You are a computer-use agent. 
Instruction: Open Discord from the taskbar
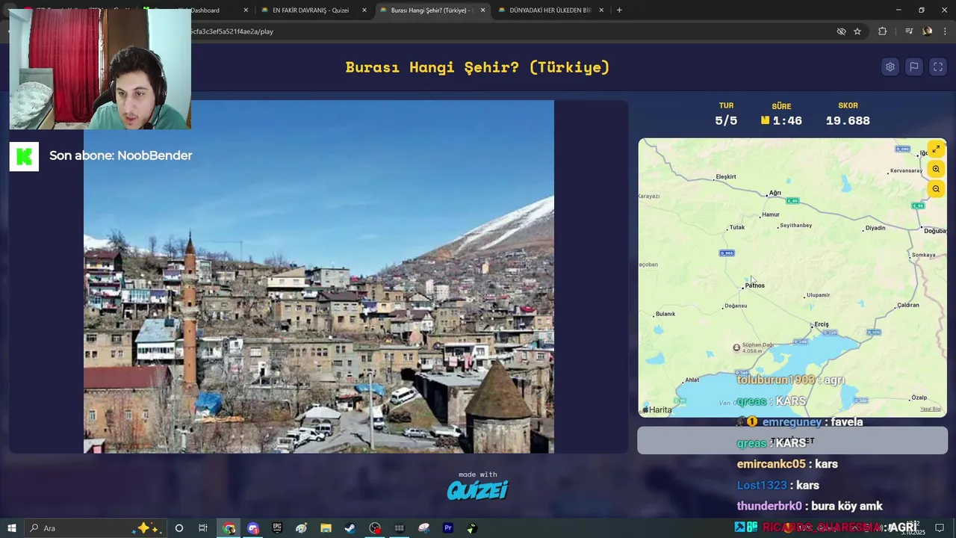click(x=253, y=528)
